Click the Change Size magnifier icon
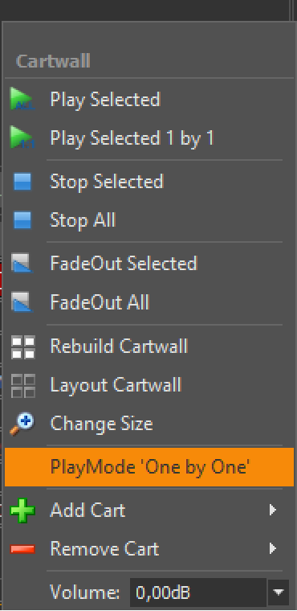This screenshot has height=611, width=297. coord(22,424)
